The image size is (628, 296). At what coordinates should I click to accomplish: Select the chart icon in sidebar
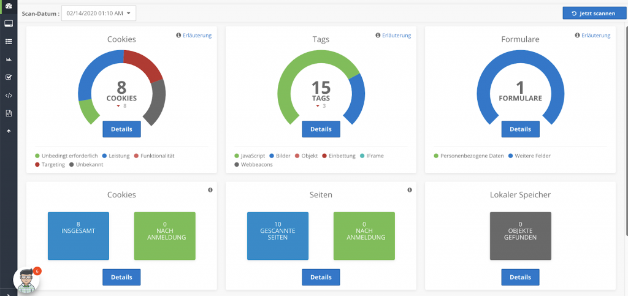click(9, 59)
